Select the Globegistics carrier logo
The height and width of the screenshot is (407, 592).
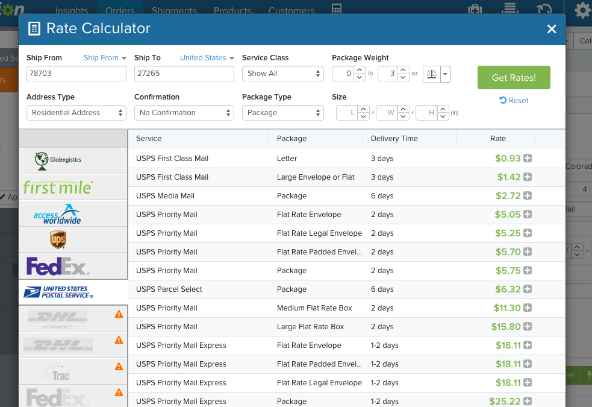(58, 160)
